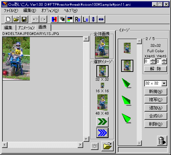Click the L90 rotate left icon
Image resolution: width=171 pixels, height=155 pixels.
[85, 19]
